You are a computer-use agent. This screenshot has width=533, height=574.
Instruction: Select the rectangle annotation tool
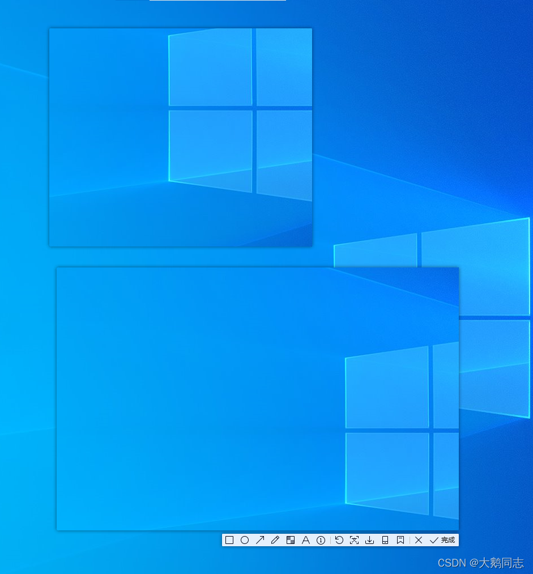(x=229, y=540)
